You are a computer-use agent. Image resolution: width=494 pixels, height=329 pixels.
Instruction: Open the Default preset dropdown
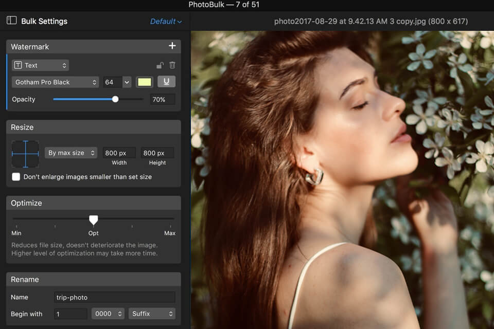click(x=166, y=22)
